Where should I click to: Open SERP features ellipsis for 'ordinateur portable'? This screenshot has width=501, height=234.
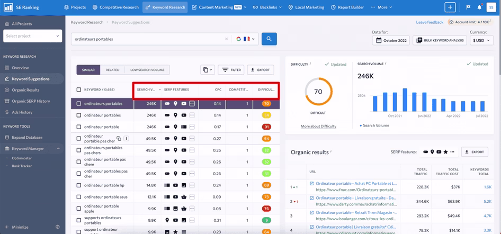(x=192, y=127)
